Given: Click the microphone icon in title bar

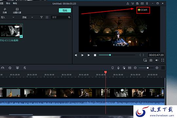Looking at the screenshot, I should [x=147, y=4].
